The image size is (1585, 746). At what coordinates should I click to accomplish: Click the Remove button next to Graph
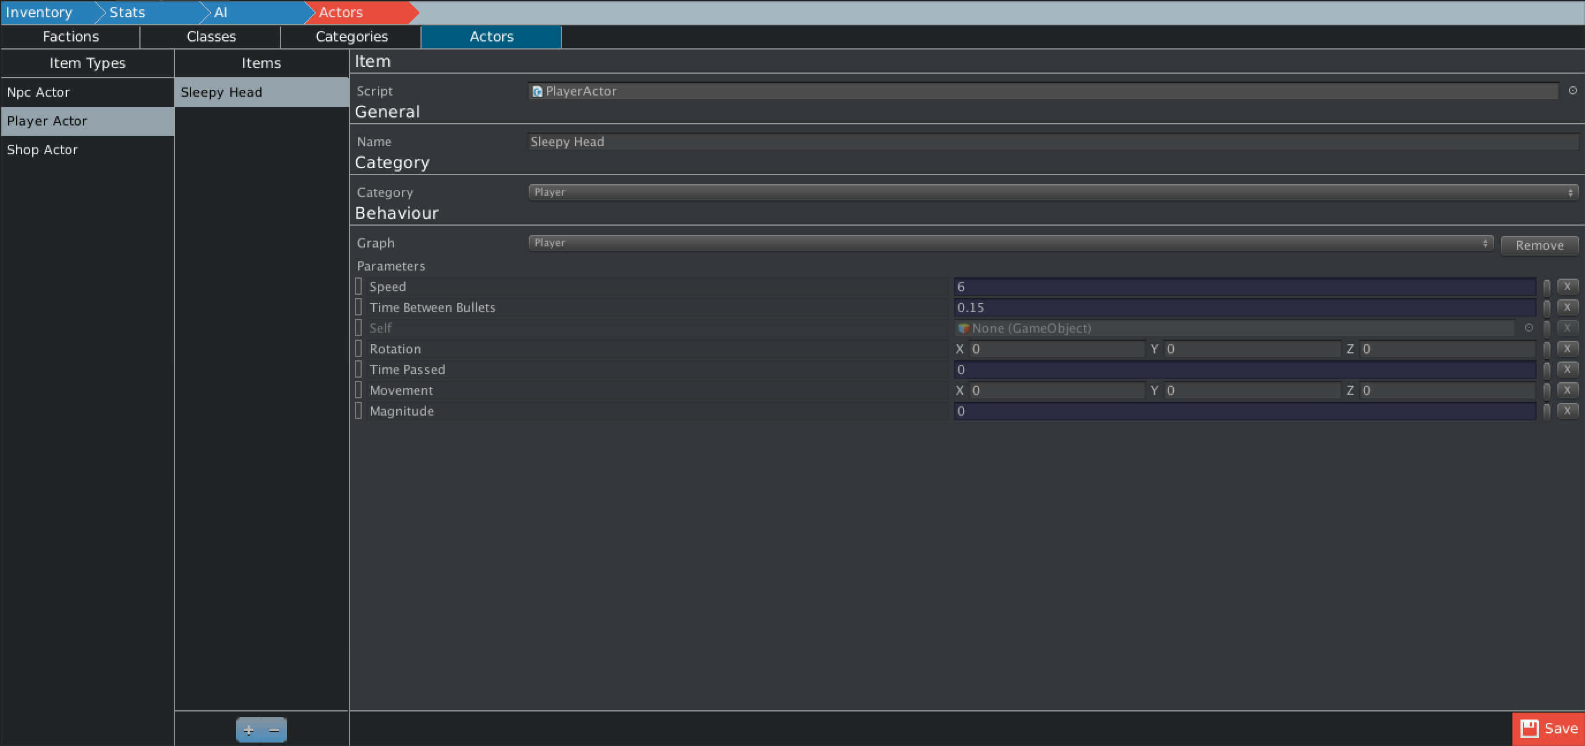click(1539, 245)
